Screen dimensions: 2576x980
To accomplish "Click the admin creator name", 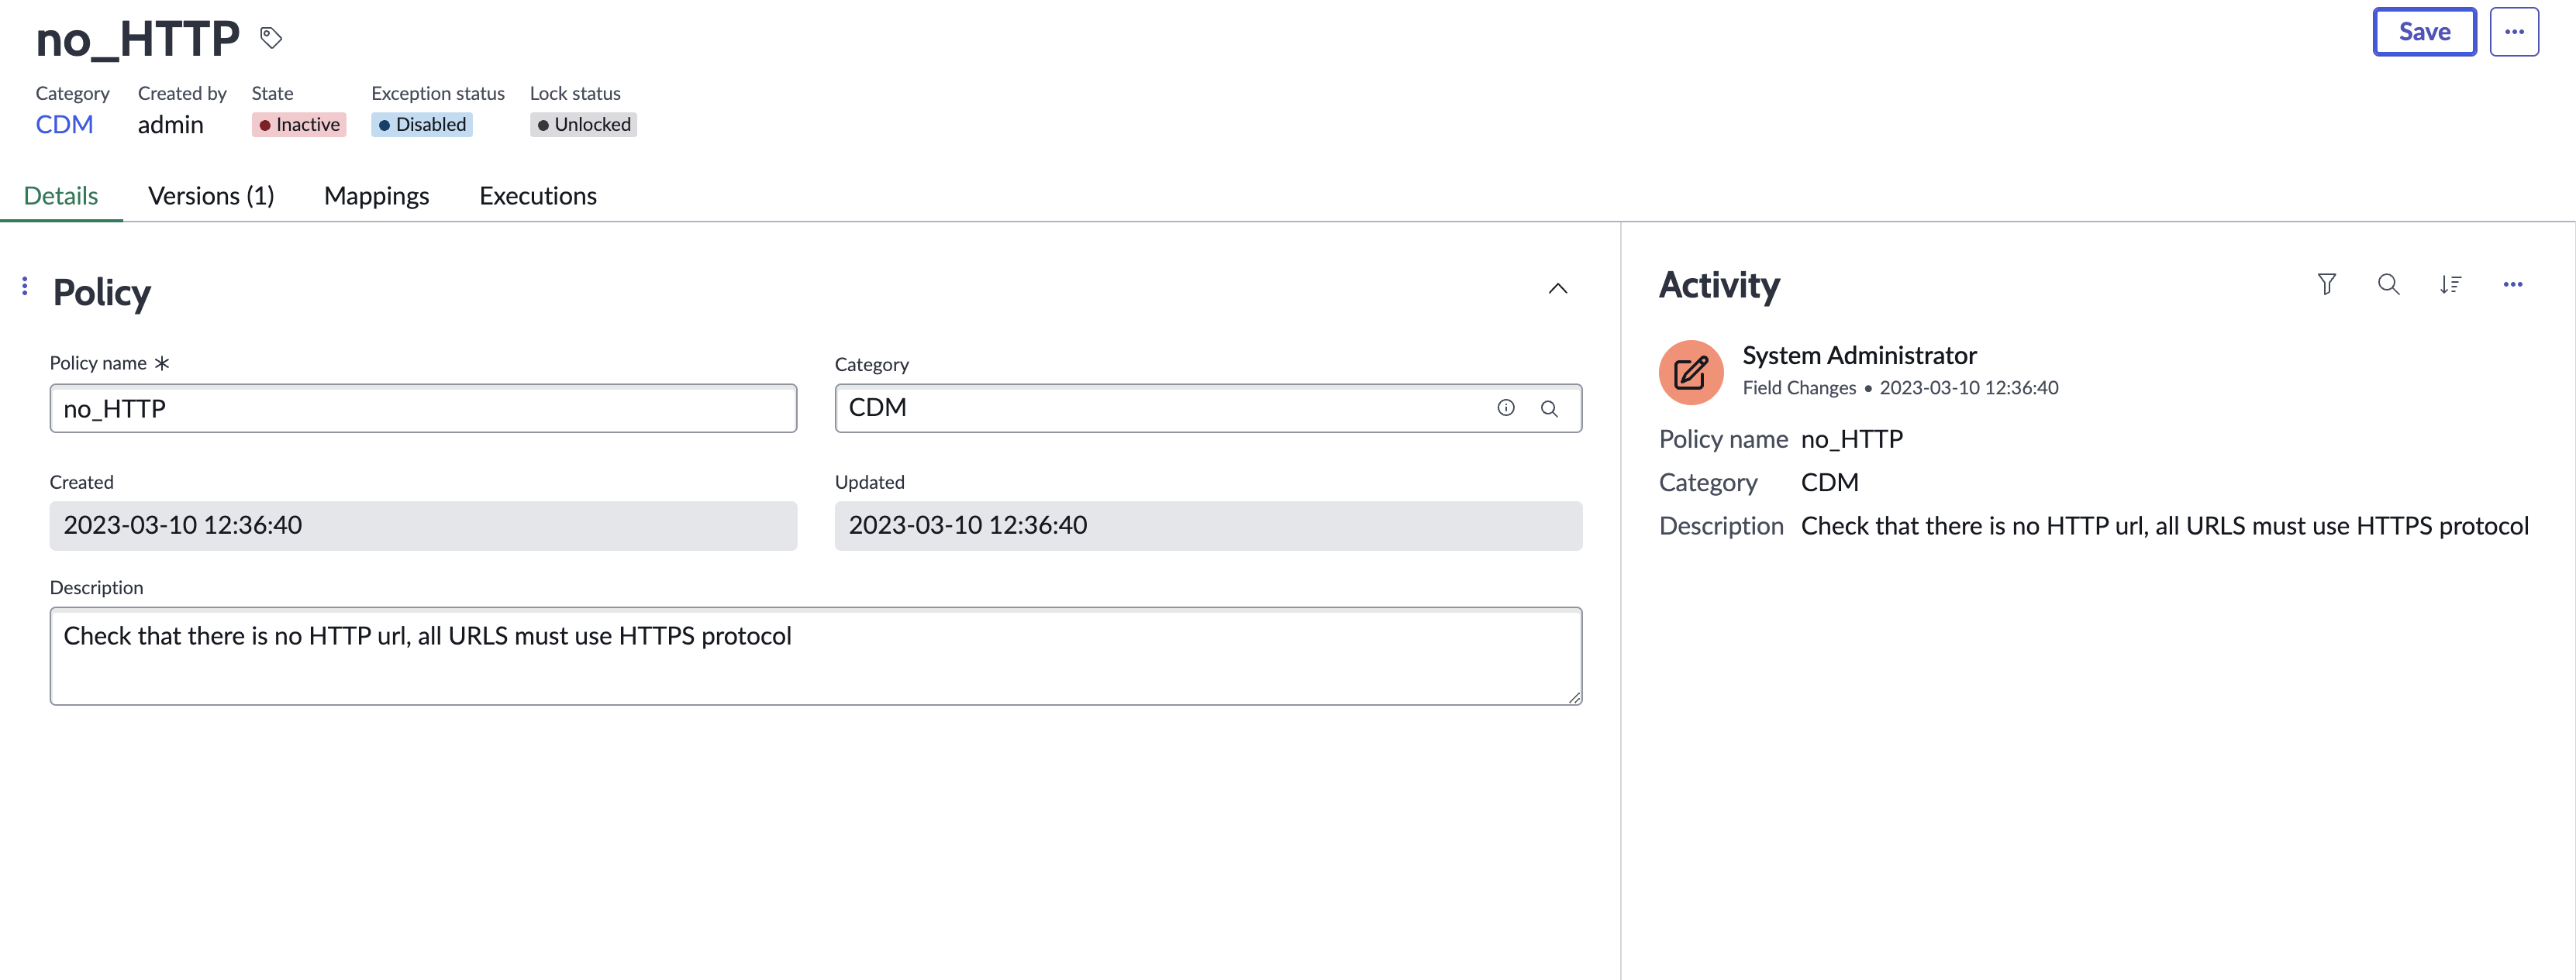I will (171, 125).
